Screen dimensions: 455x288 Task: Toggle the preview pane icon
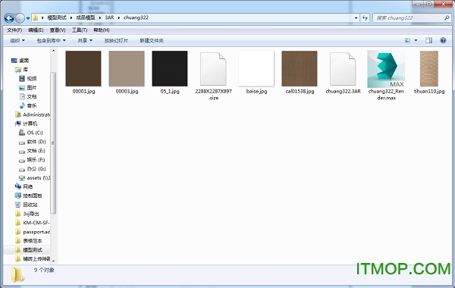click(429, 41)
